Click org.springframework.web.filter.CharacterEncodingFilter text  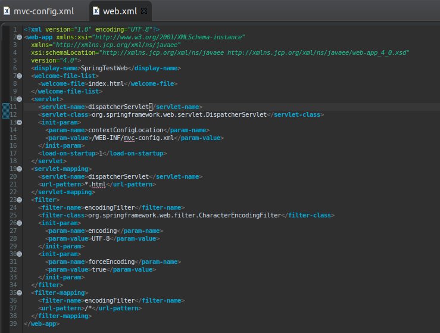[x=185, y=216]
